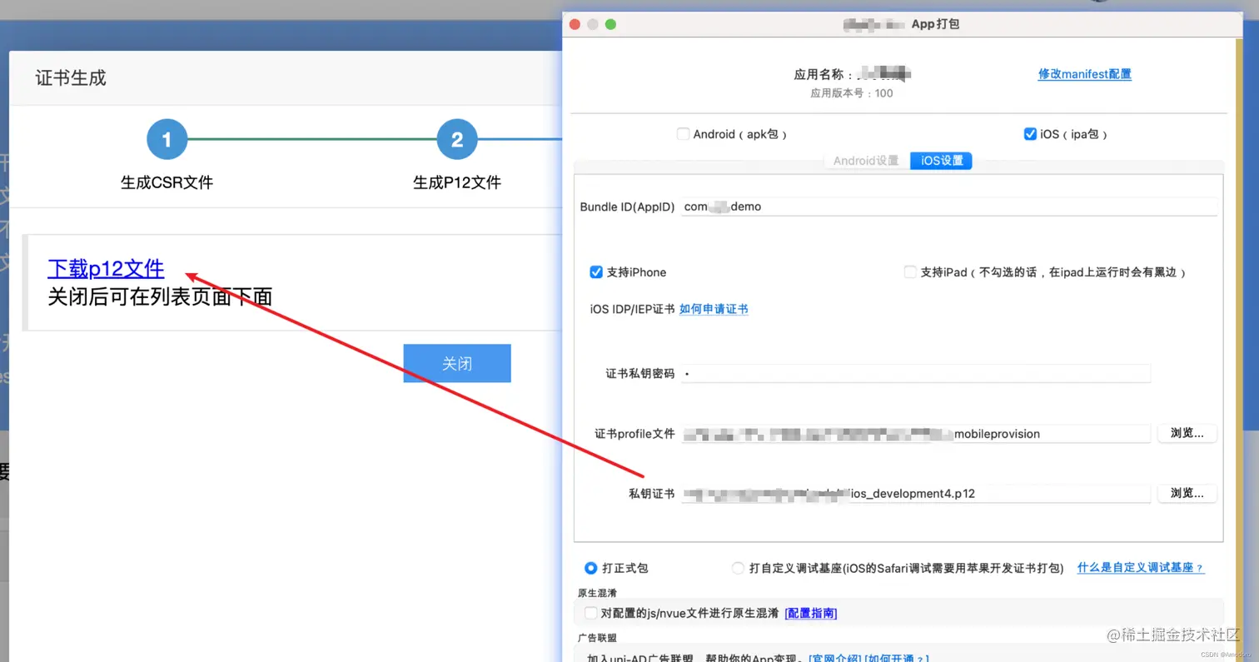The image size is (1259, 662).
Task: Focus the 证书私钥密码 password field
Action: tap(916, 374)
